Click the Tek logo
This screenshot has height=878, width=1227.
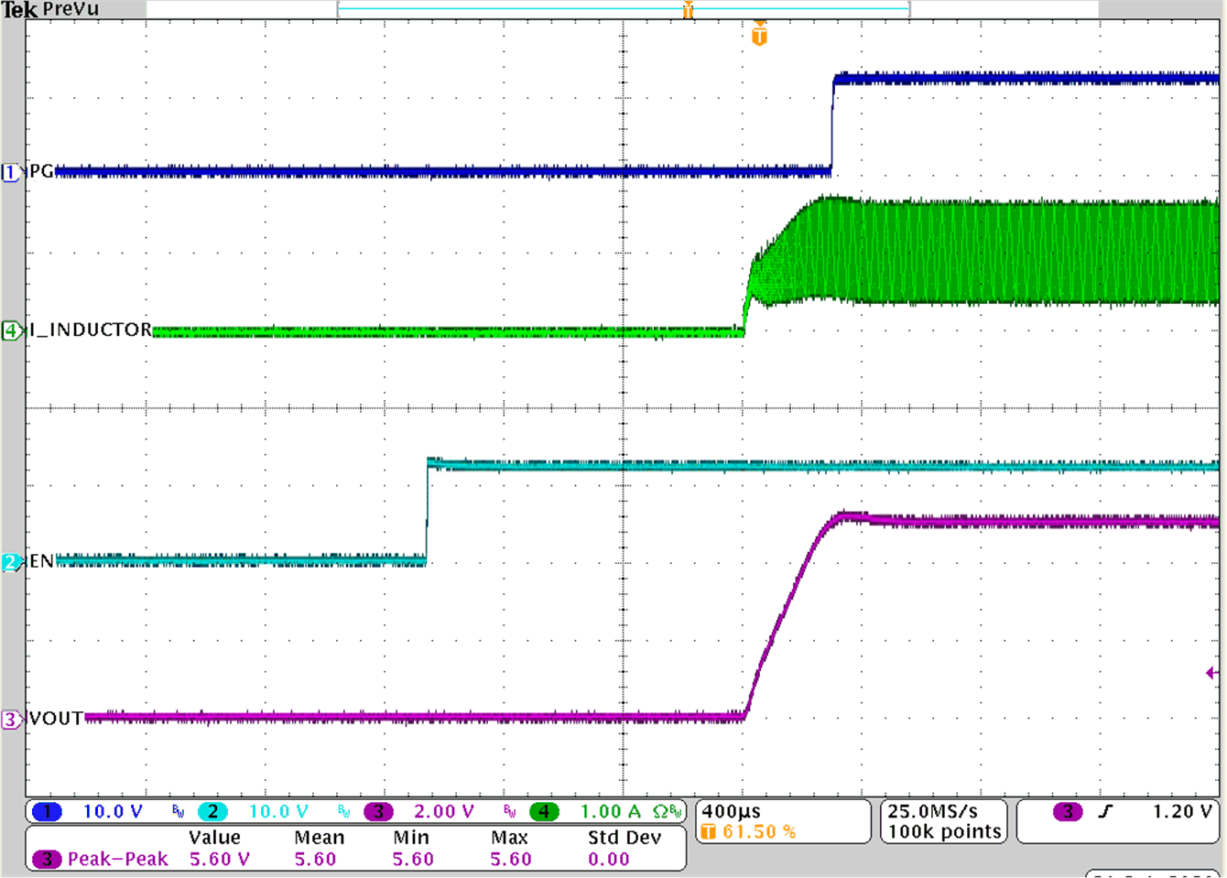[20, 8]
